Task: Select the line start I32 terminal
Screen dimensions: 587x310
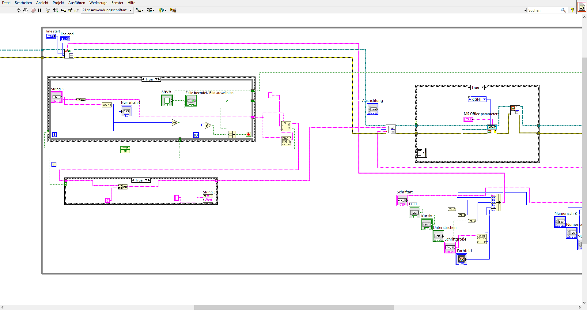Action: click(x=51, y=36)
